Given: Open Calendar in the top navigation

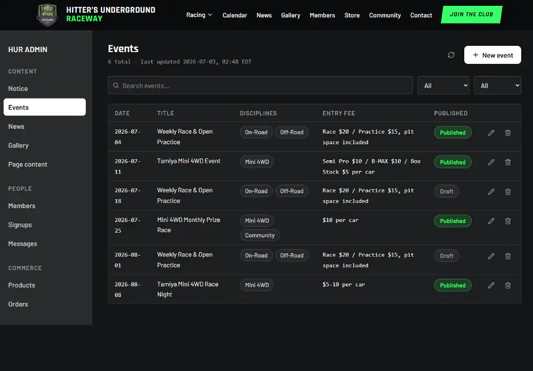Looking at the screenshot, I should 235,15.
